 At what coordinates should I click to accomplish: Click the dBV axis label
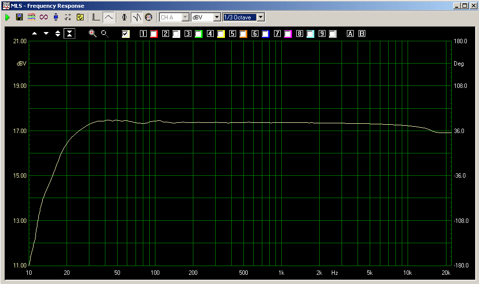click(21, 64)
